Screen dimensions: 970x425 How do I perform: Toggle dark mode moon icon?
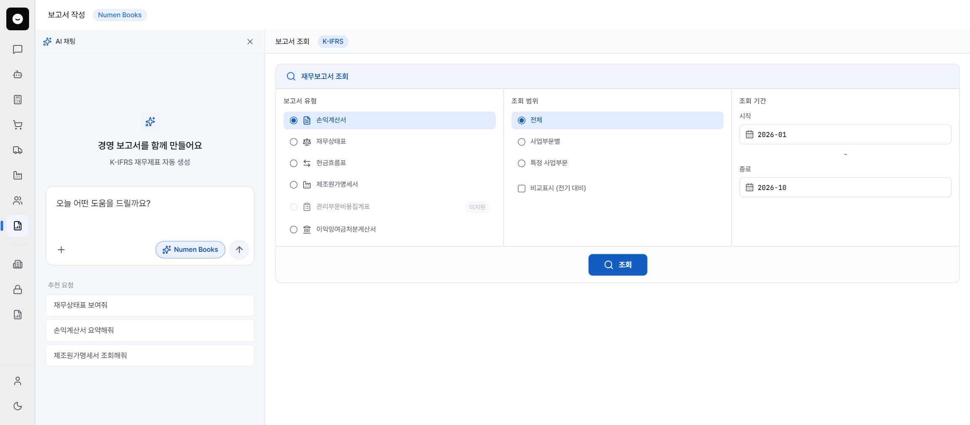pos(18,406)
